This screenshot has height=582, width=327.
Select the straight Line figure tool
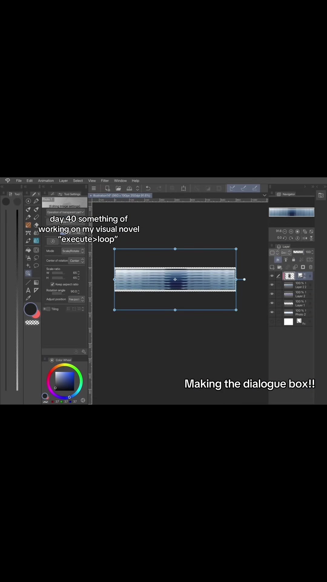click(28, 283)
